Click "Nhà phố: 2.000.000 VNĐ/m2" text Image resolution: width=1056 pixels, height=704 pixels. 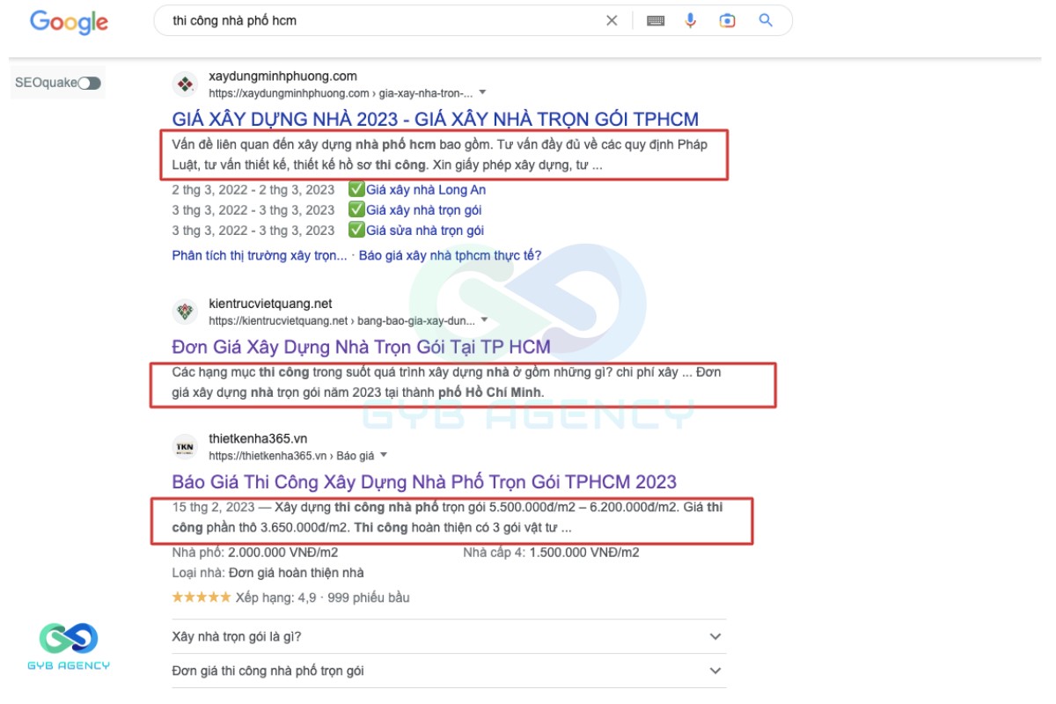[255, 553]
